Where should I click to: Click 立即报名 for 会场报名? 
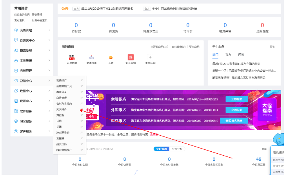point(237,99)
